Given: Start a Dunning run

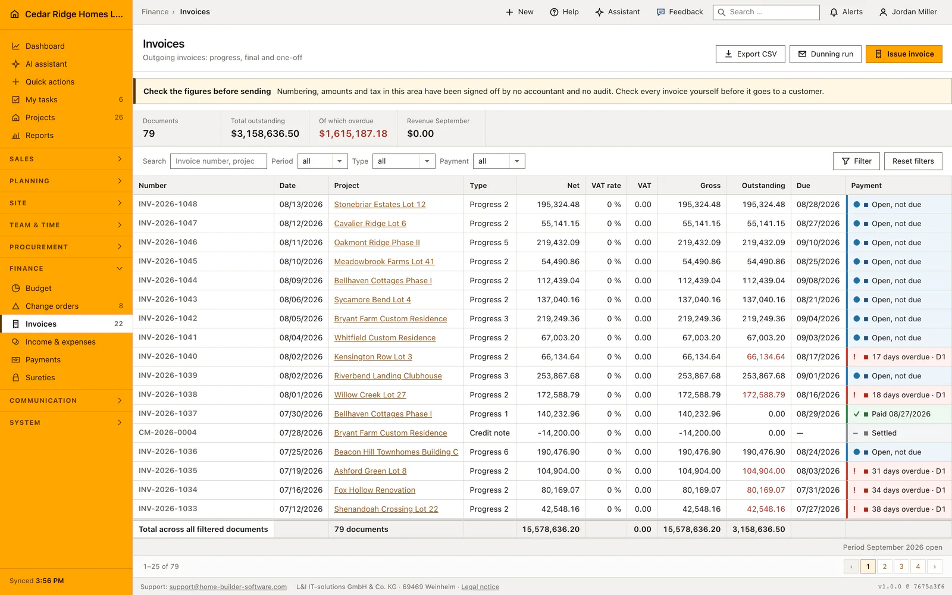Looking at the screenshot, I should coord(825,54).
